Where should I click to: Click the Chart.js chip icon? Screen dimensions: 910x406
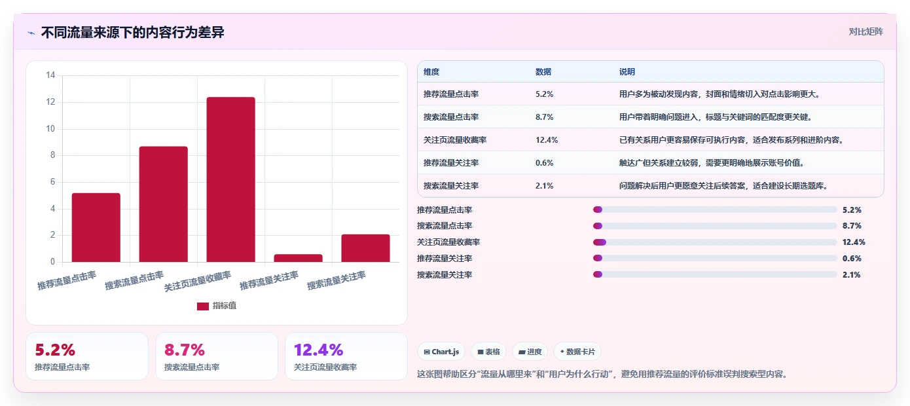[427, 352]
